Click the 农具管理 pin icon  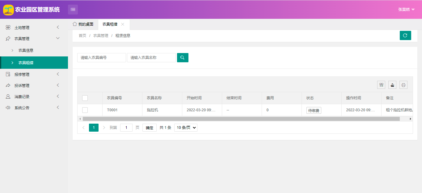click(x=8, y=39)
